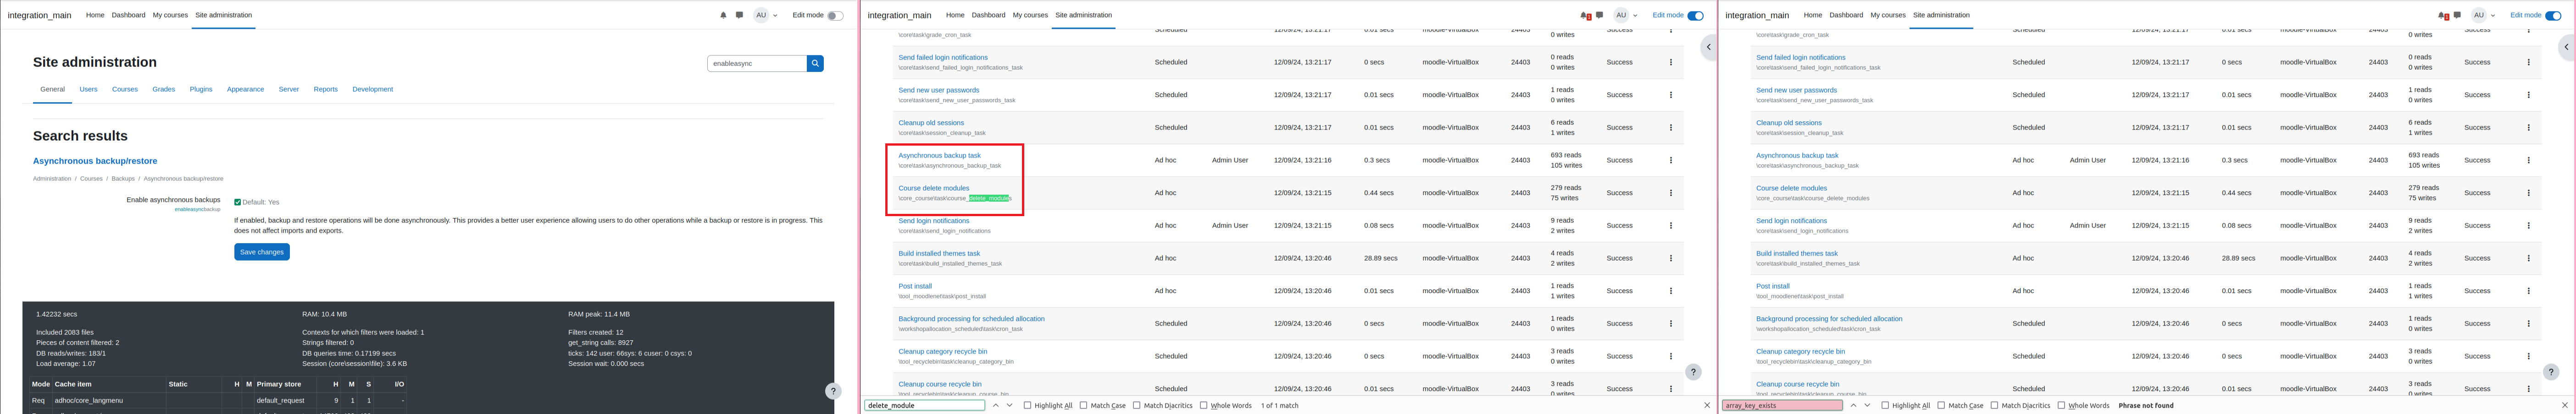
Task: Switch to Plugins tab in Site administration
Action: pyautogui.click(x=201, y=89)
